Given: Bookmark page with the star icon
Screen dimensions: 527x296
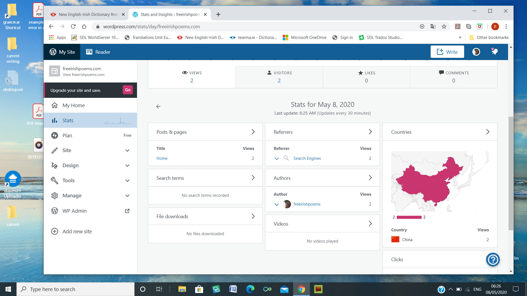Looking at the screenshot, I should [x=444, y=27].
